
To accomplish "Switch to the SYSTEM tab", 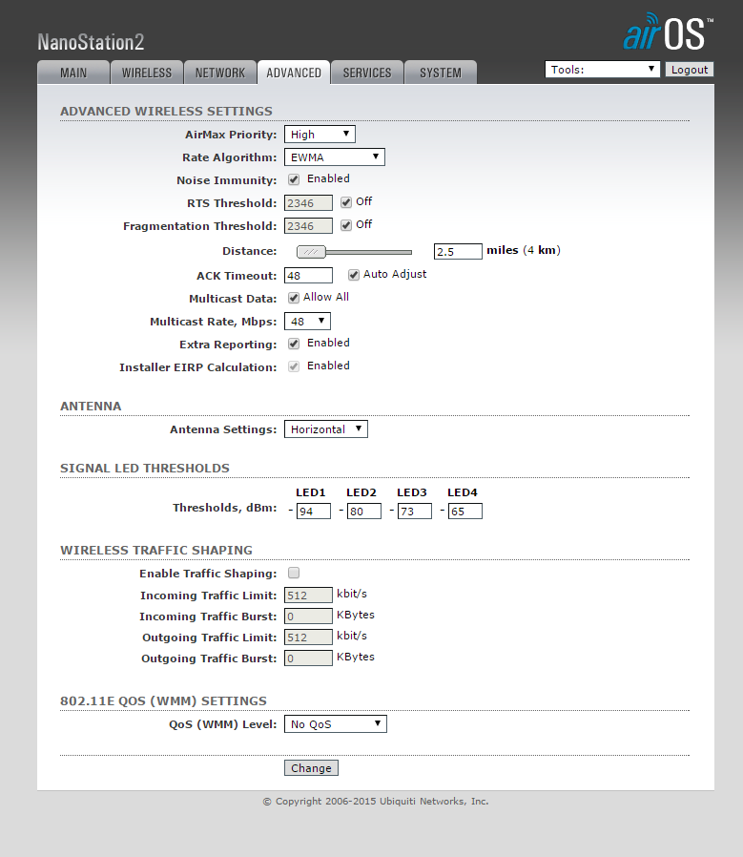I will [441, 73].
